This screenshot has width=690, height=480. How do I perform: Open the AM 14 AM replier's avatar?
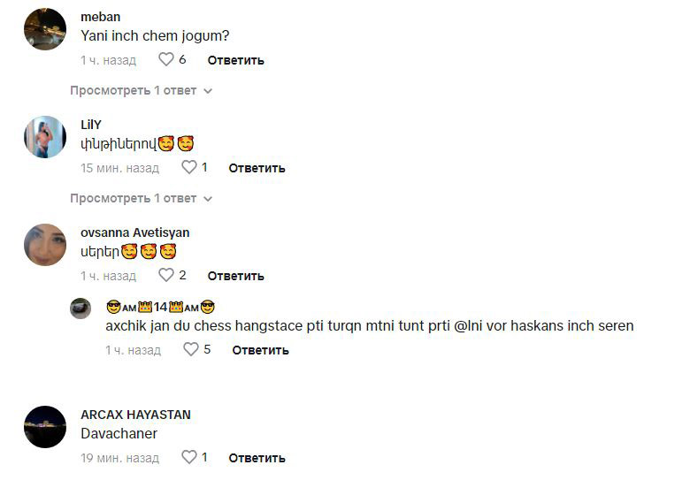[80, 309]
